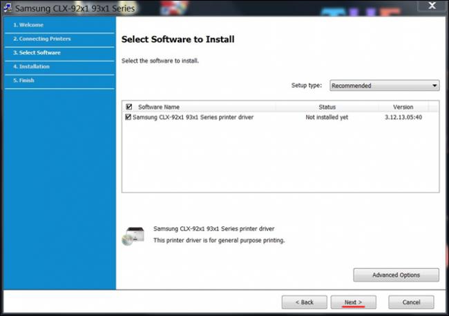The image size is (449, 316).
Task: Click the 'Not installed yet' status cell
Action: coord(327,117)
